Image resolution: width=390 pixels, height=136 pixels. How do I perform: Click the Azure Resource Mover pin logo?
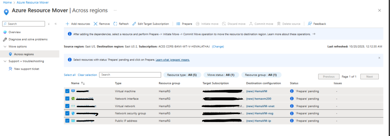click(6, 12)
